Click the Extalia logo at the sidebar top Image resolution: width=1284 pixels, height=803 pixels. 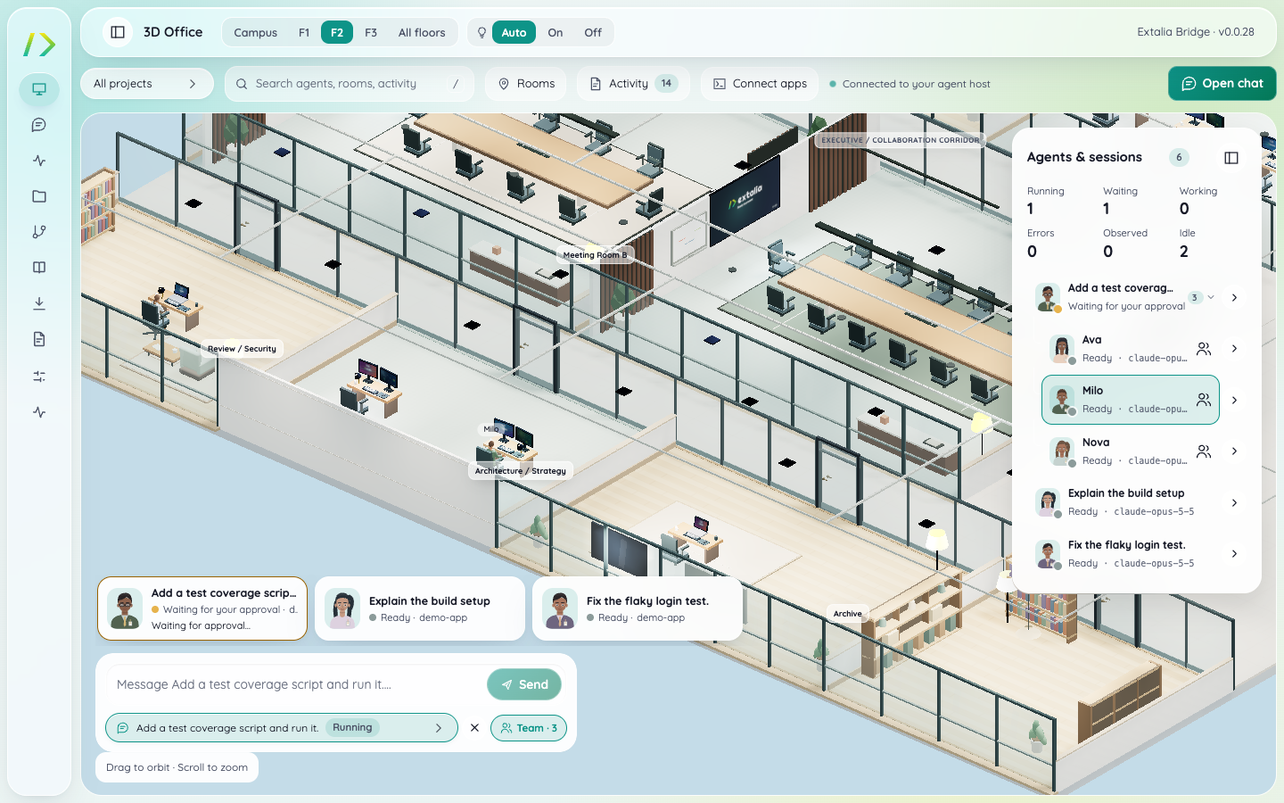[39, 45]
